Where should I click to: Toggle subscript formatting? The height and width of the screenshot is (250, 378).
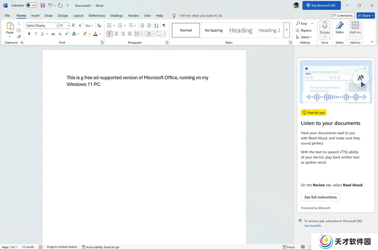(x=60, y=34)
